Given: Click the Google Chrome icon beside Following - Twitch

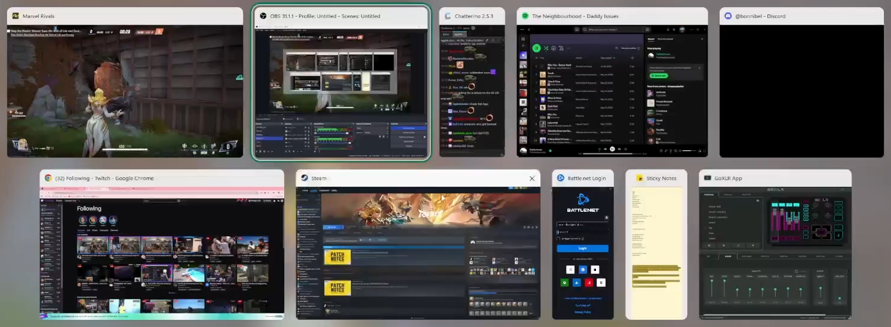Looking at the screenshot, I should click(48, 178).
